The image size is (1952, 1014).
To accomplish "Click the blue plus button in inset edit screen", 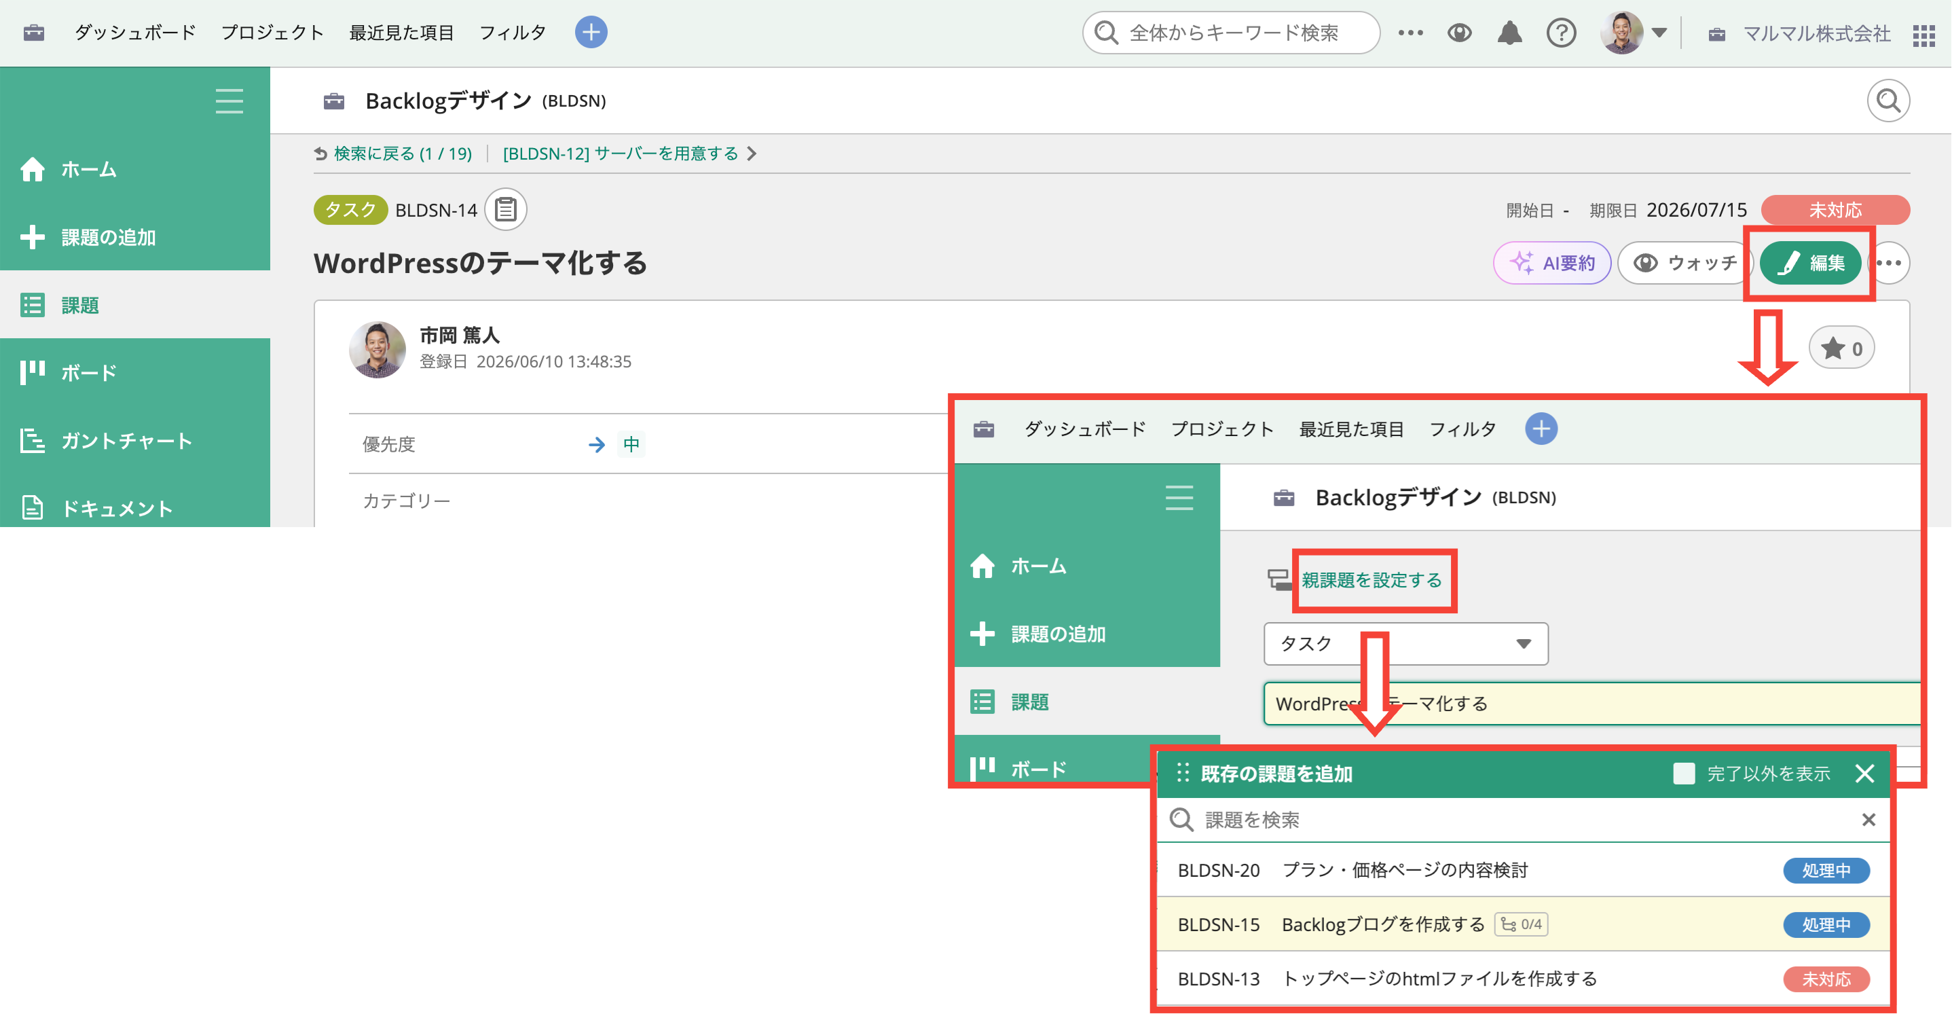I will tap(1541, 429).
